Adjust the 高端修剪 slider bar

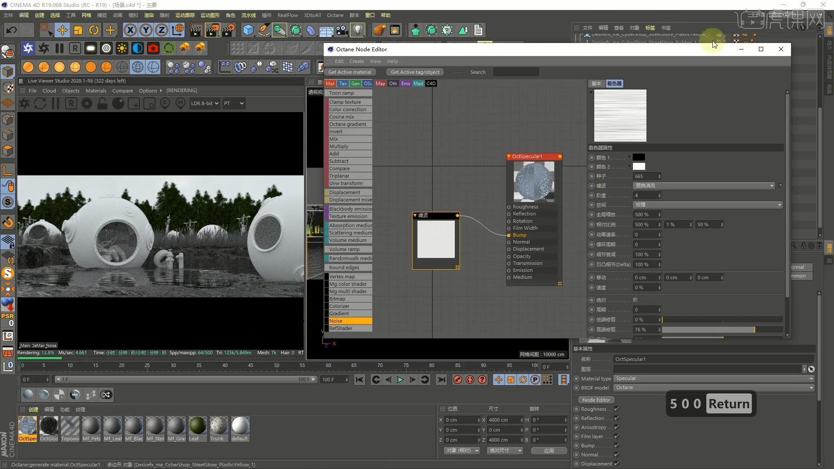(x=722, y=330)
